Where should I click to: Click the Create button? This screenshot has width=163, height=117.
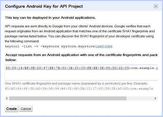pyautogui.click(x=11, y=109)
